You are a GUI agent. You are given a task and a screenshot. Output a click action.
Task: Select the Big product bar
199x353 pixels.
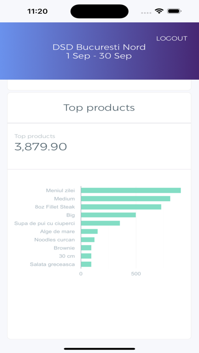(109, 215)
